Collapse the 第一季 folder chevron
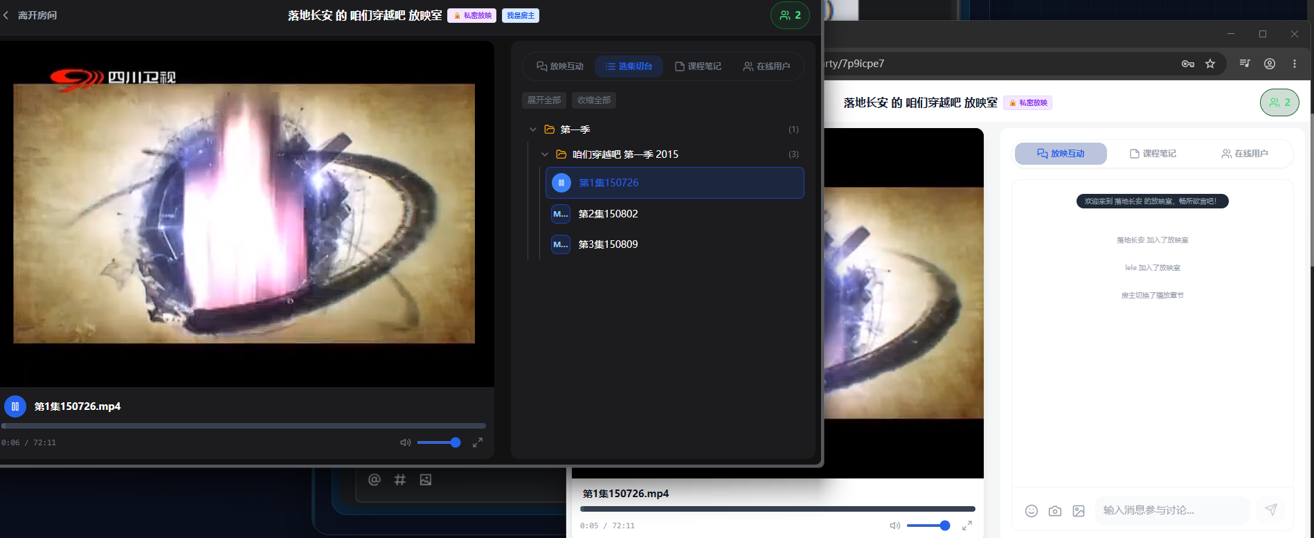Viewport: 1314px width, 538px height. [x=533, y=129]
